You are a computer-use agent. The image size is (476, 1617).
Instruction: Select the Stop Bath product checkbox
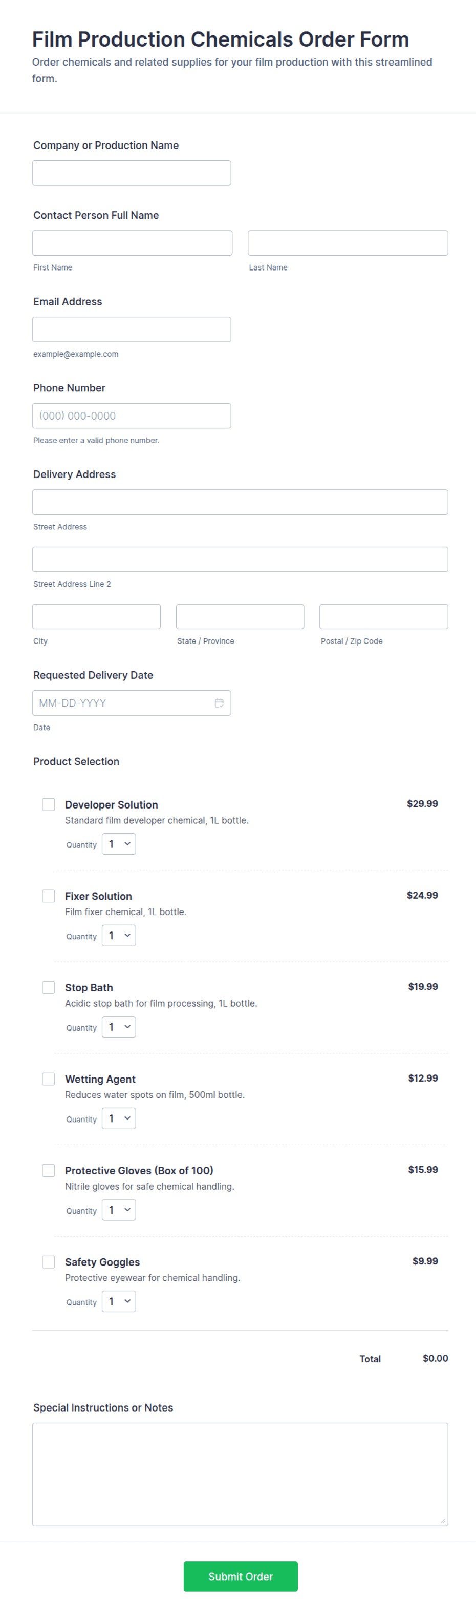pos(48,987)
